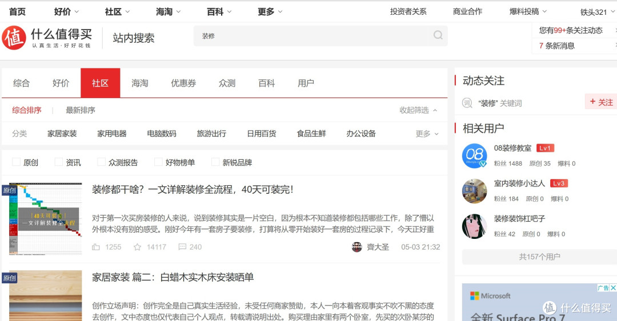The width and height of the screenshot is (617, 321).
Task: Open the 共157个用户 button
Action: (539, 257)
